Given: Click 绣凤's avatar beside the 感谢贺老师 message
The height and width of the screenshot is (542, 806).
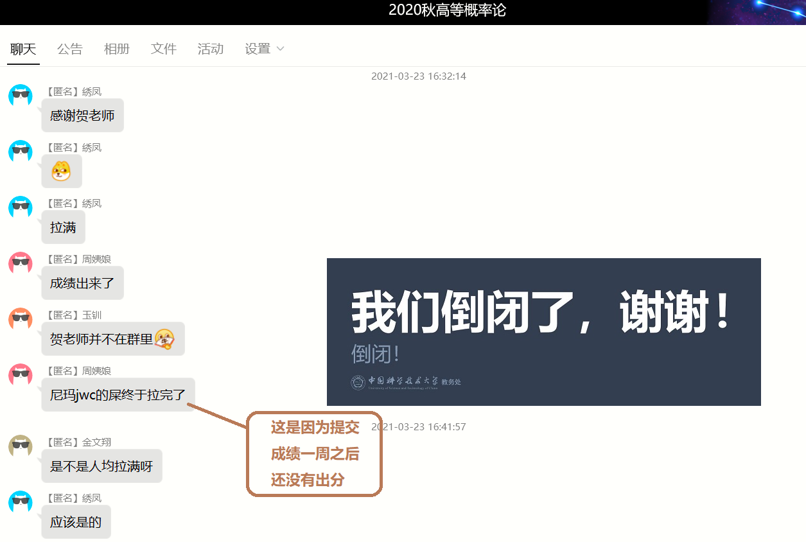Looking at the screenshot, I should tap(21, 96).
